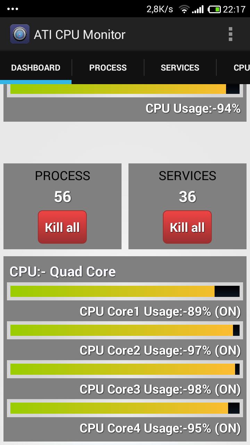Tap the CPU Core3 usage bar
The height and width of the screenshot is (445, 250).
[x=125, y=369]
